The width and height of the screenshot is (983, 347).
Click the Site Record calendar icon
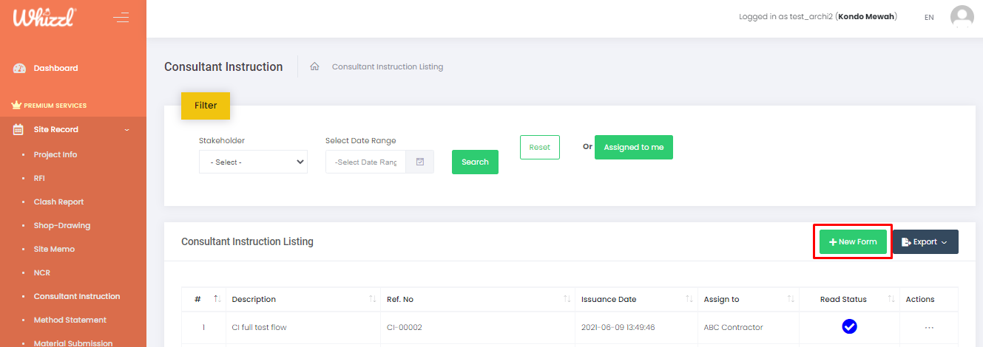(18, 129)
